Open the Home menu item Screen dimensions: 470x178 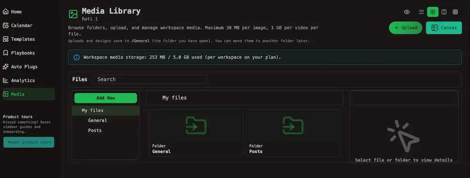[x=29, y=12]
